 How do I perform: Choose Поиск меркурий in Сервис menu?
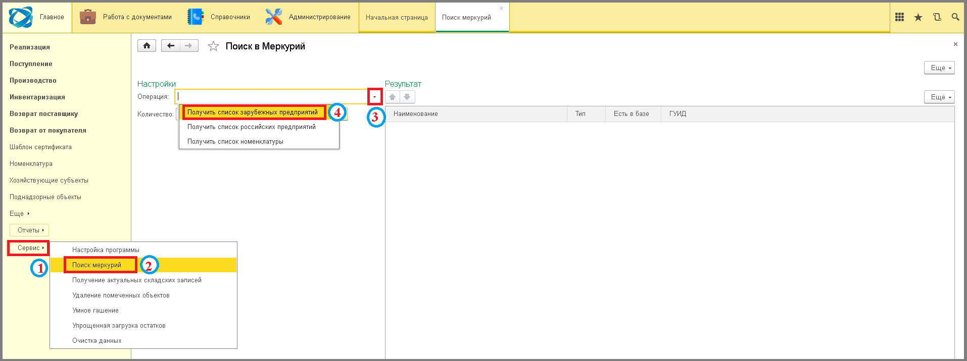click(143, 265)
